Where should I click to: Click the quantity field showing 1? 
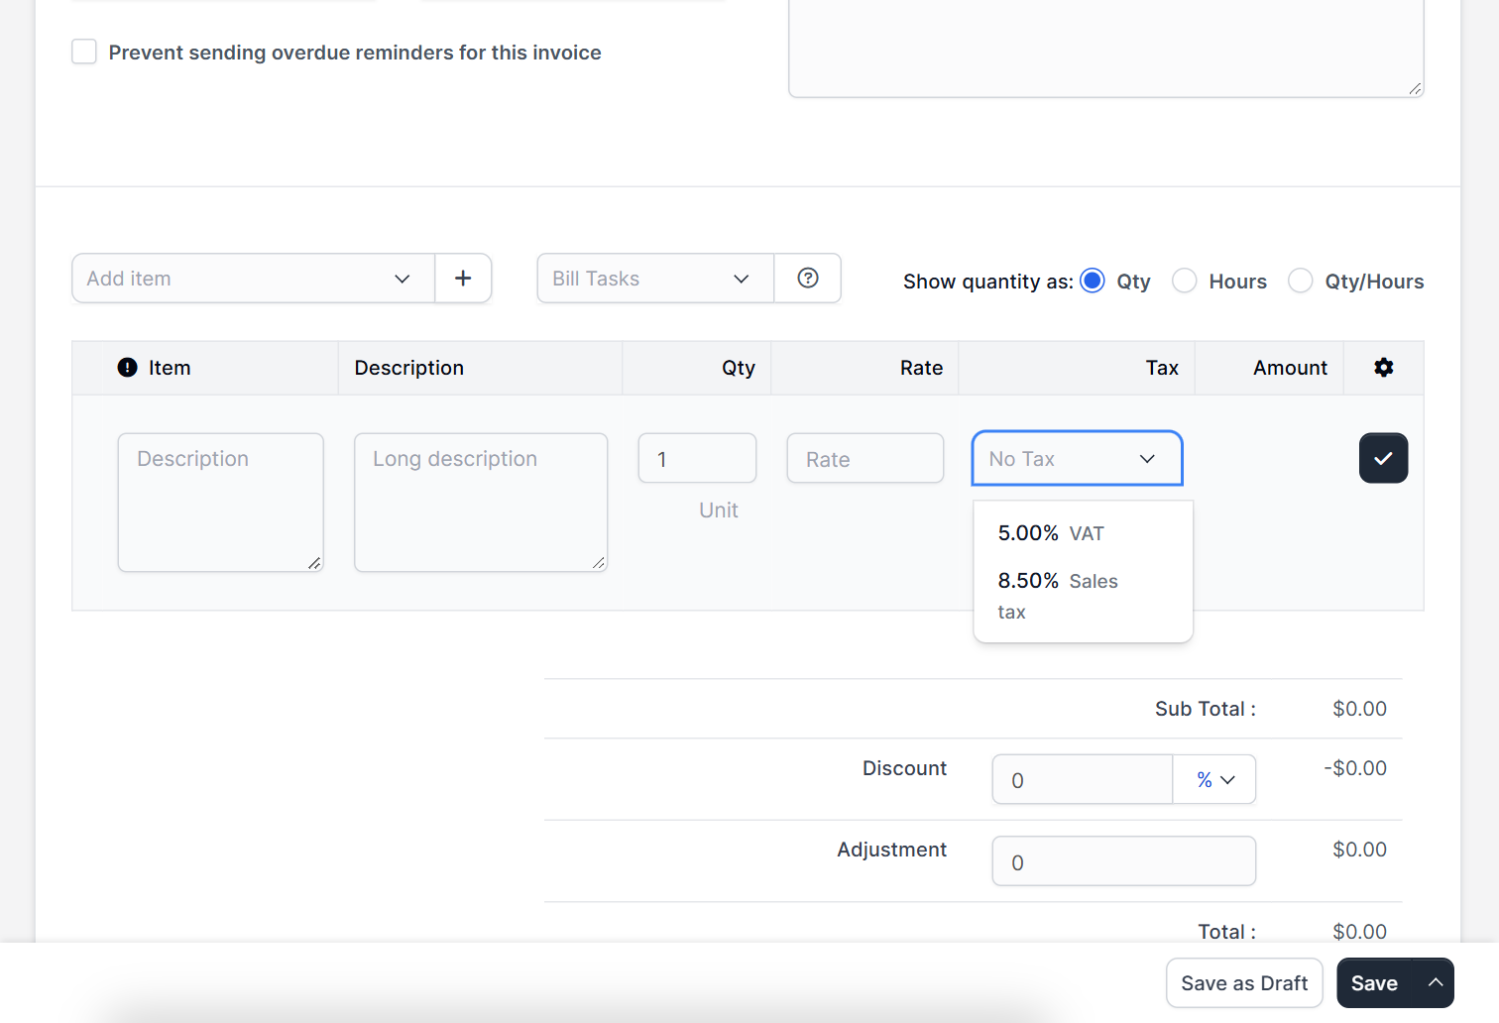697,458
